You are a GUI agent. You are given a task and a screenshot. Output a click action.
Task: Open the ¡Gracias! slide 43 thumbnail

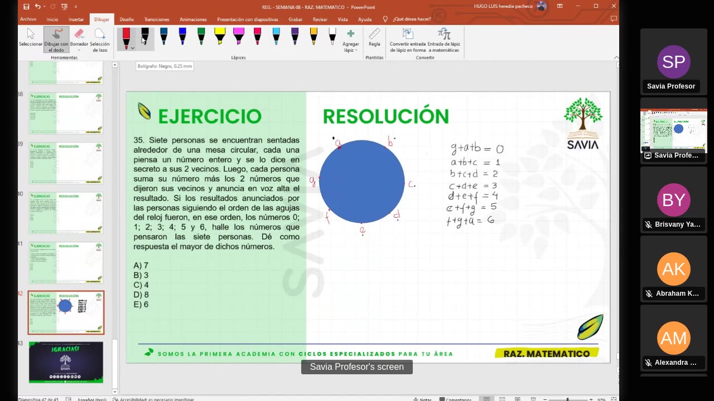pyautogui.click(x=66, y=362)
